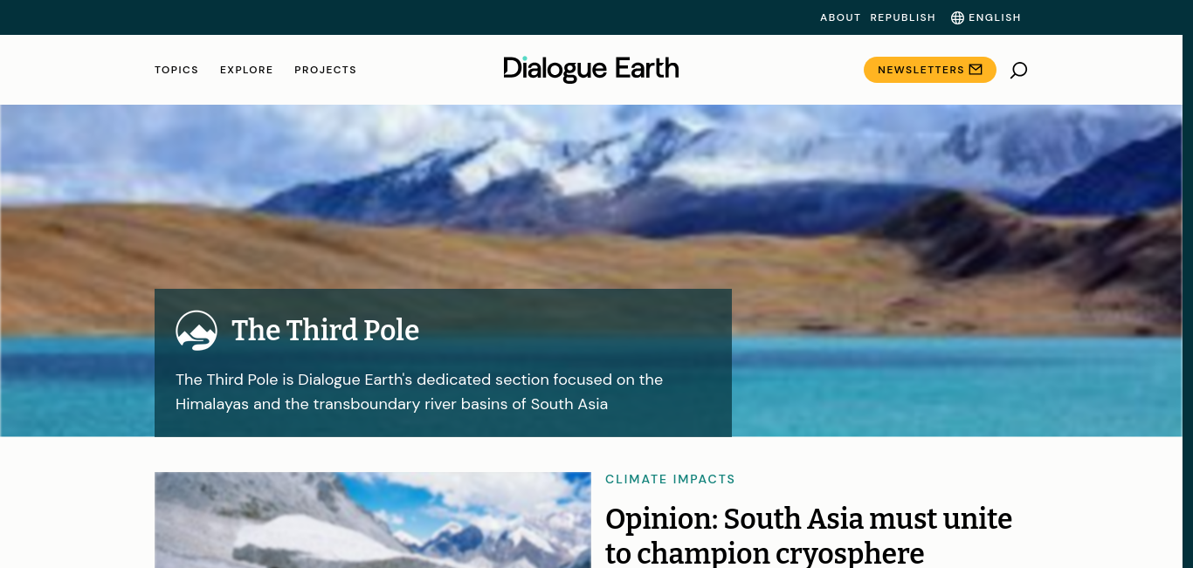Open the Explore menu
Viewport: 1193px width, 568px height.
pyautogui.click(x=246, y=70)
